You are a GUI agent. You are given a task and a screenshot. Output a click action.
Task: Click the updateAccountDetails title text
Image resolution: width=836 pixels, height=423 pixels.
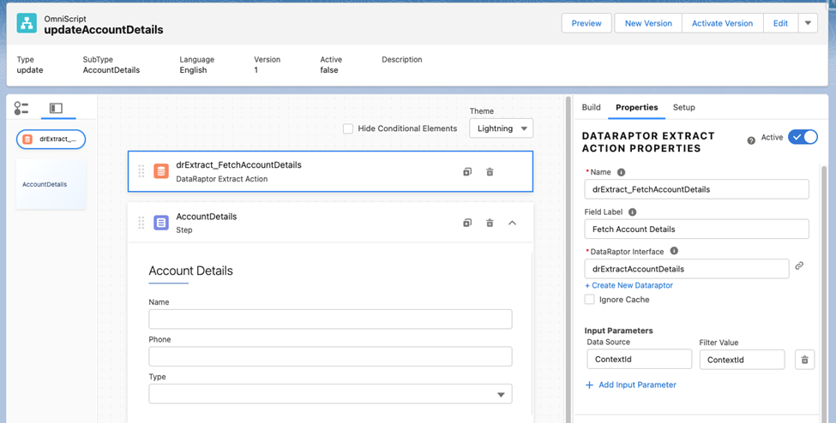[x=104, y=30]
